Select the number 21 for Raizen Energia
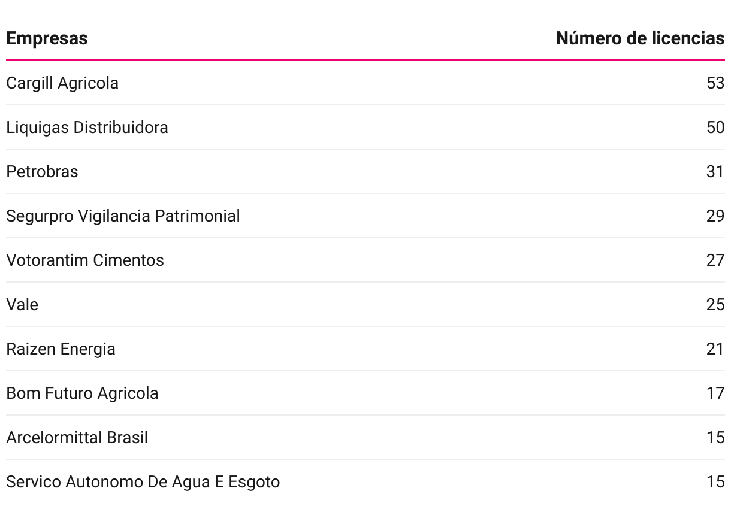 point(715,349)
